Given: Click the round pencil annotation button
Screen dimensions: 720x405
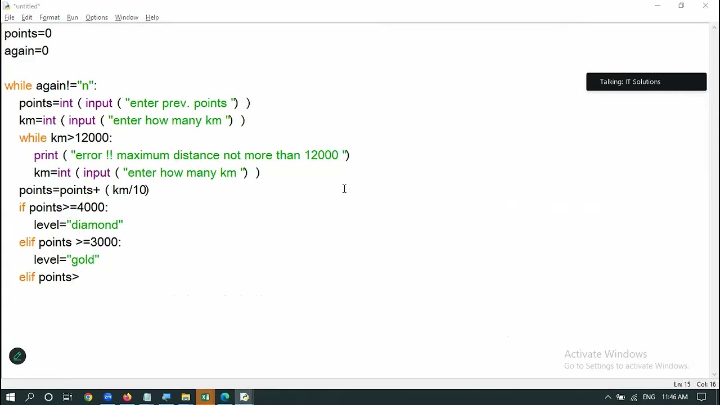Looking at the screenshot, I should (17, 356).
